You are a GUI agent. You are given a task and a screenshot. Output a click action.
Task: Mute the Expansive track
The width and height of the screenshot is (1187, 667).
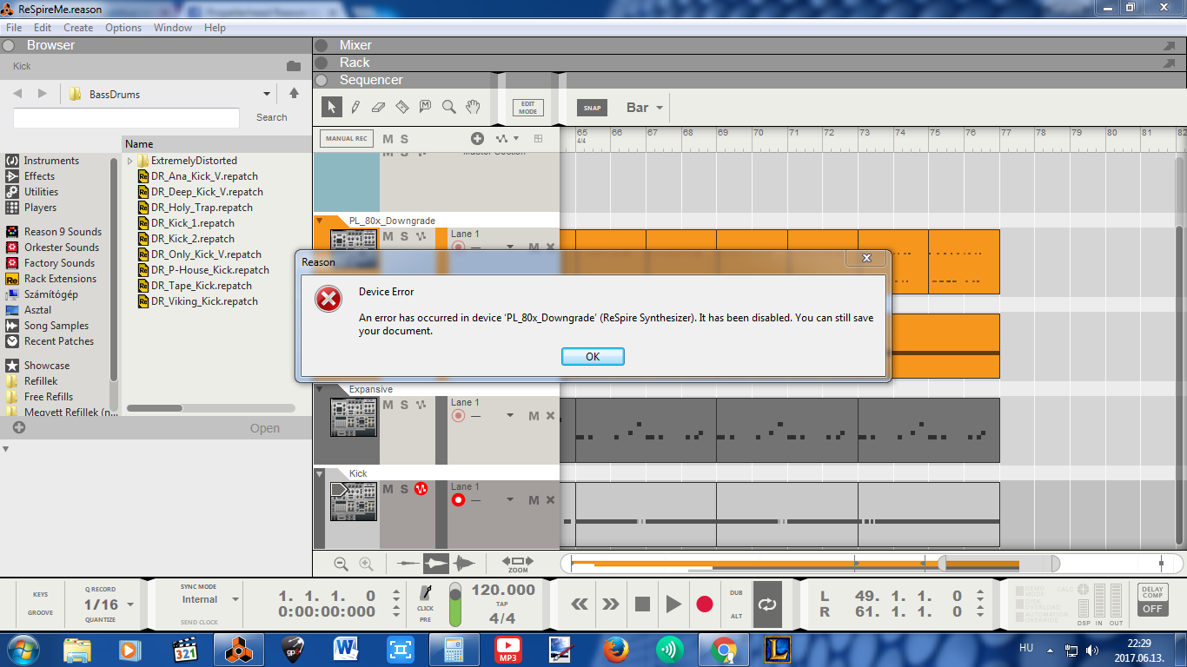point(388,405)
